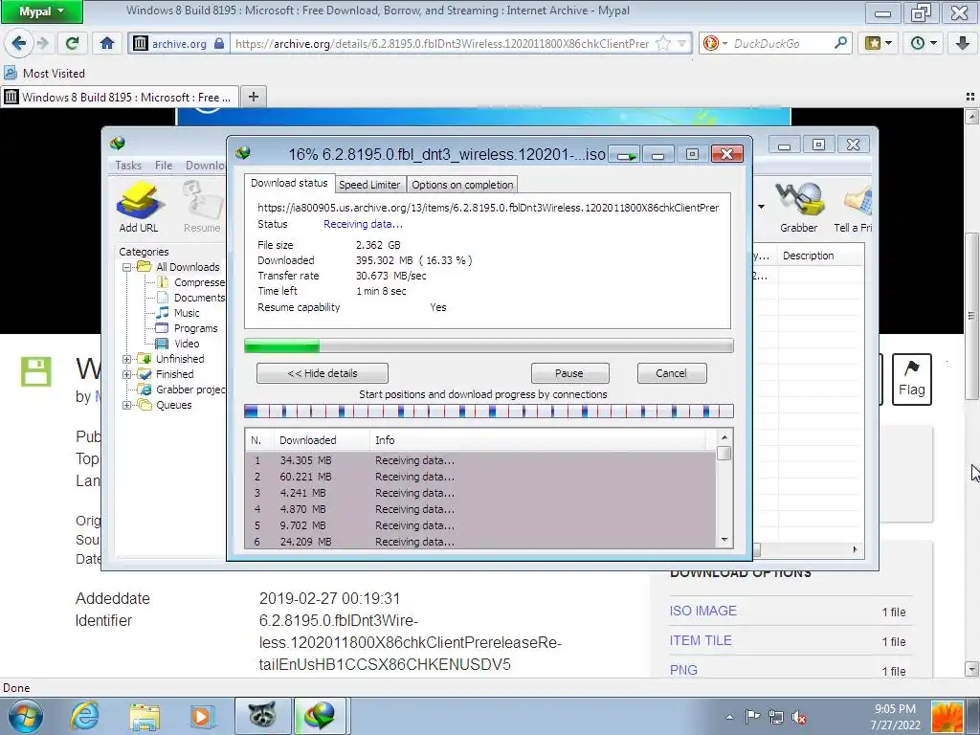Open Windows Explorer from the taskbar
This screenshot has height=735, width=980.
coord(145,716)
